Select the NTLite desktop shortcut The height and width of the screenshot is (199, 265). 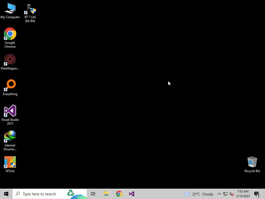10,164
